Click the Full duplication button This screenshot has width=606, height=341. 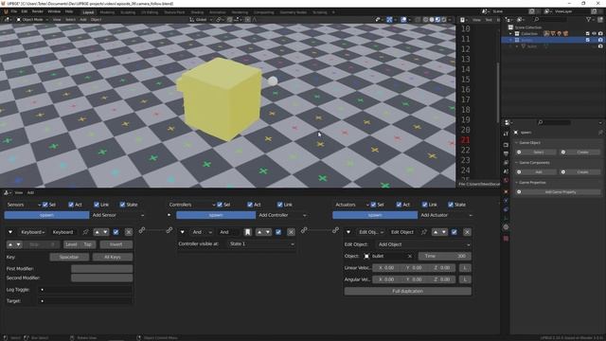point(408,291)
